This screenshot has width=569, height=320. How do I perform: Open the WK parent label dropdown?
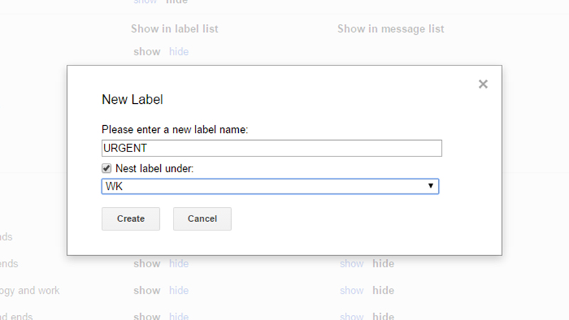pos(270,186)
